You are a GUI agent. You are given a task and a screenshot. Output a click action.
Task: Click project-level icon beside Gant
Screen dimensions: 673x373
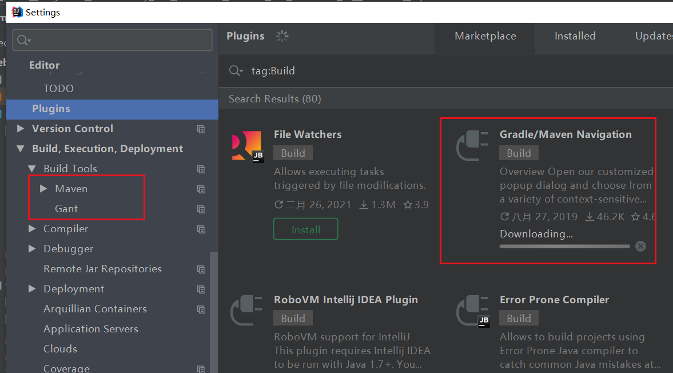tap(201, 209)
